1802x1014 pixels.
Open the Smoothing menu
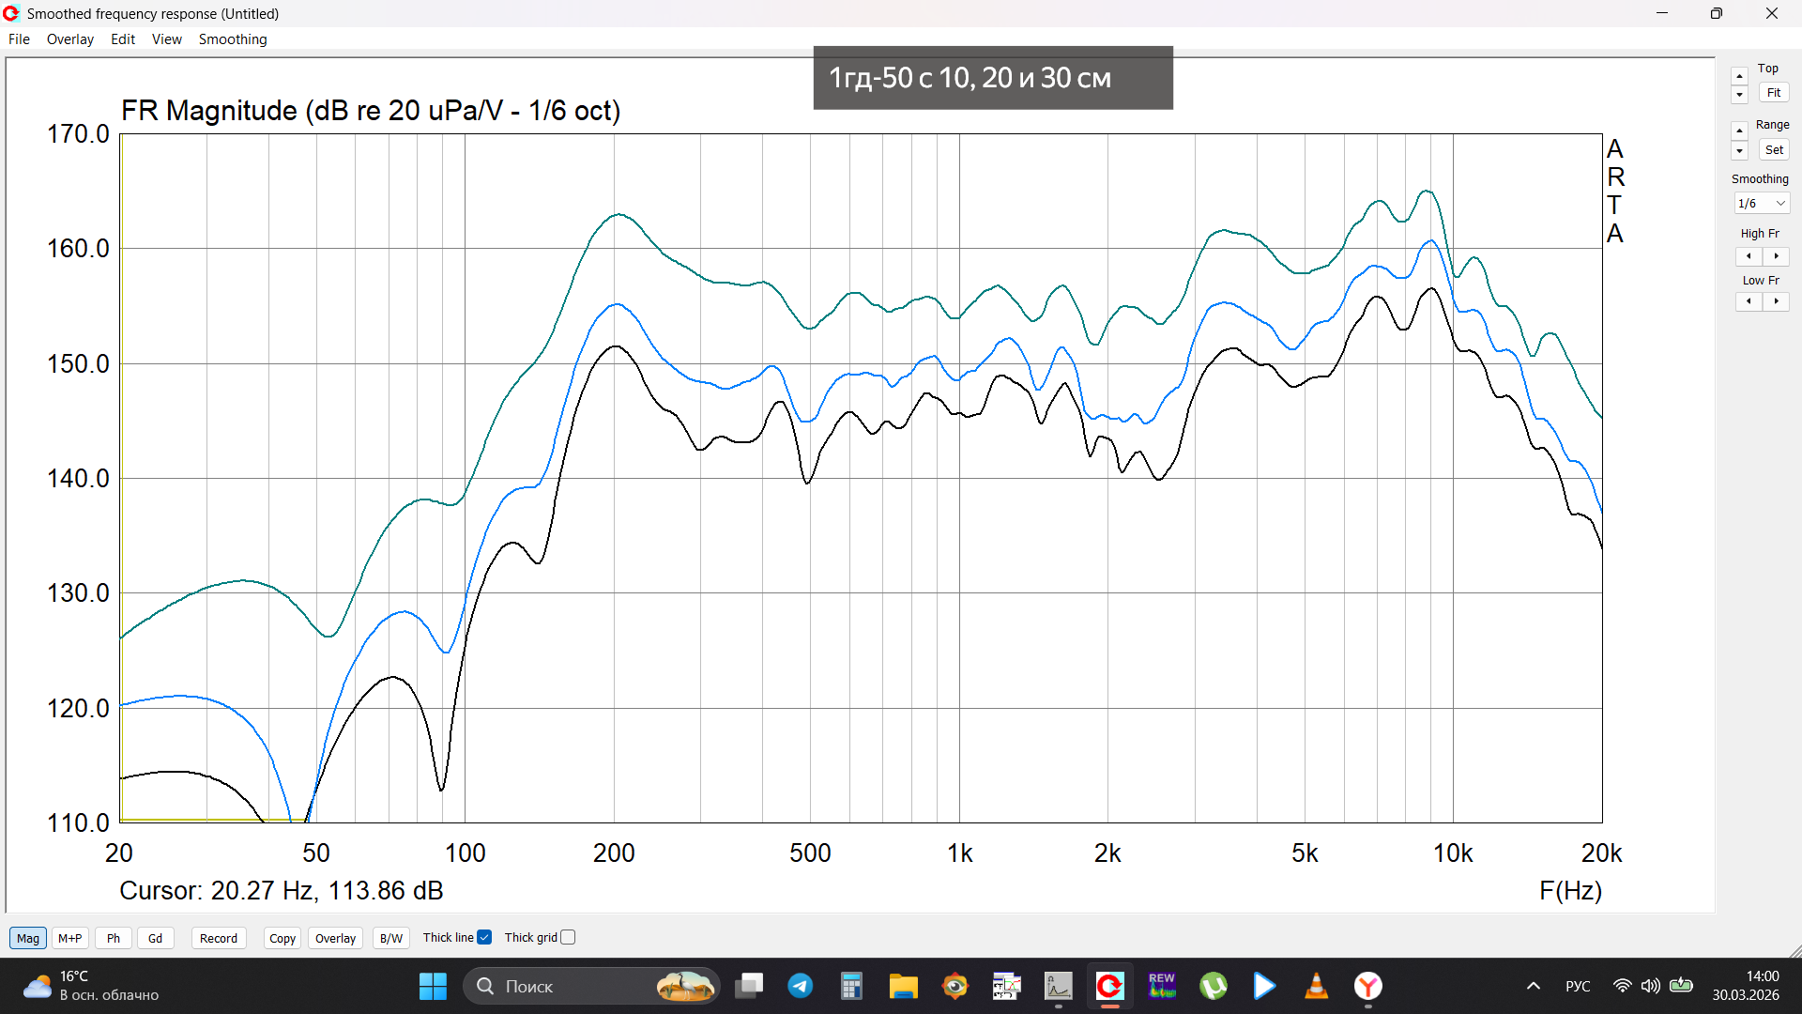tap(232, 39)
